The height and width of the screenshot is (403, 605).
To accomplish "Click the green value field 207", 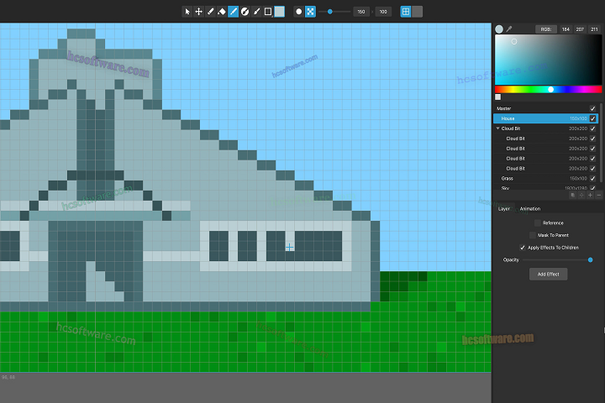I will 580,29.
